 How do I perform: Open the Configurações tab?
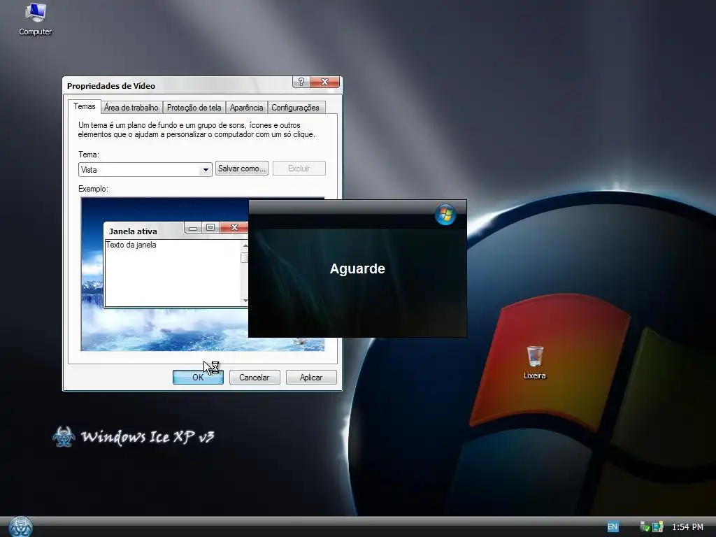(296, 108)
